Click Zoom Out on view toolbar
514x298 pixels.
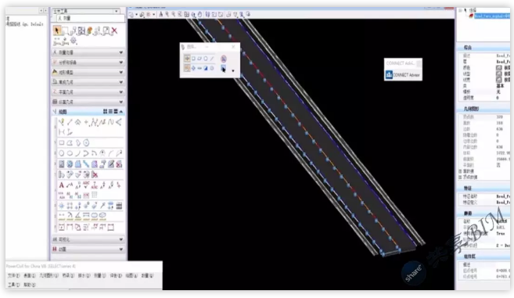174,14
